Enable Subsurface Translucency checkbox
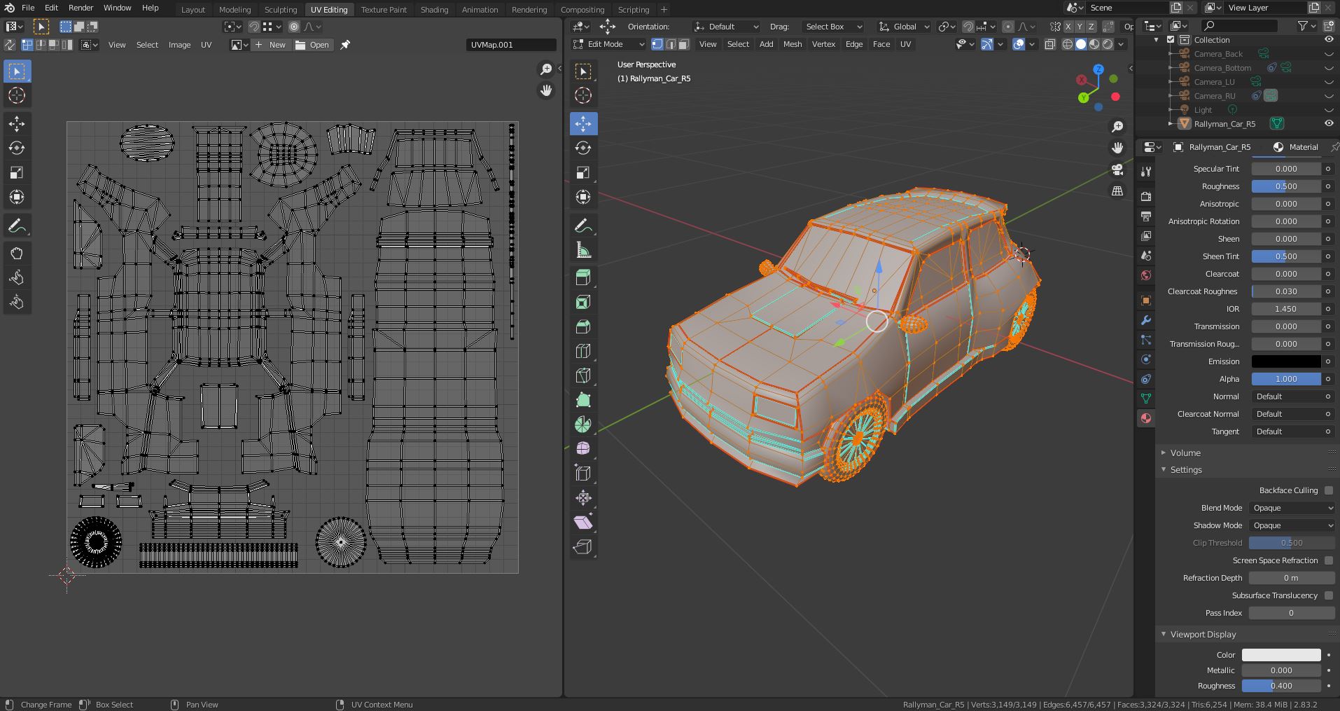This screenshot has width=1340, height=711. [x=1328, y=595]
